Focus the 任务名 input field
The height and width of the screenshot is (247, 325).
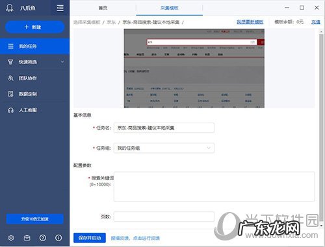coord(164,128)
